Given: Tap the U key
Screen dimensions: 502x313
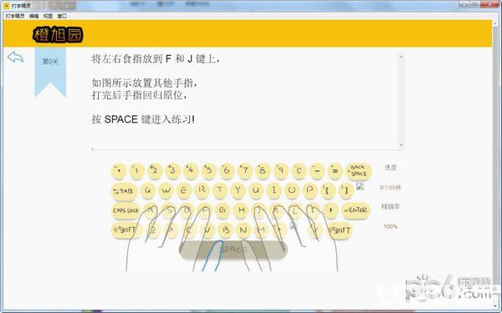Looking at the screenshot, I should (x=256, y=190).
